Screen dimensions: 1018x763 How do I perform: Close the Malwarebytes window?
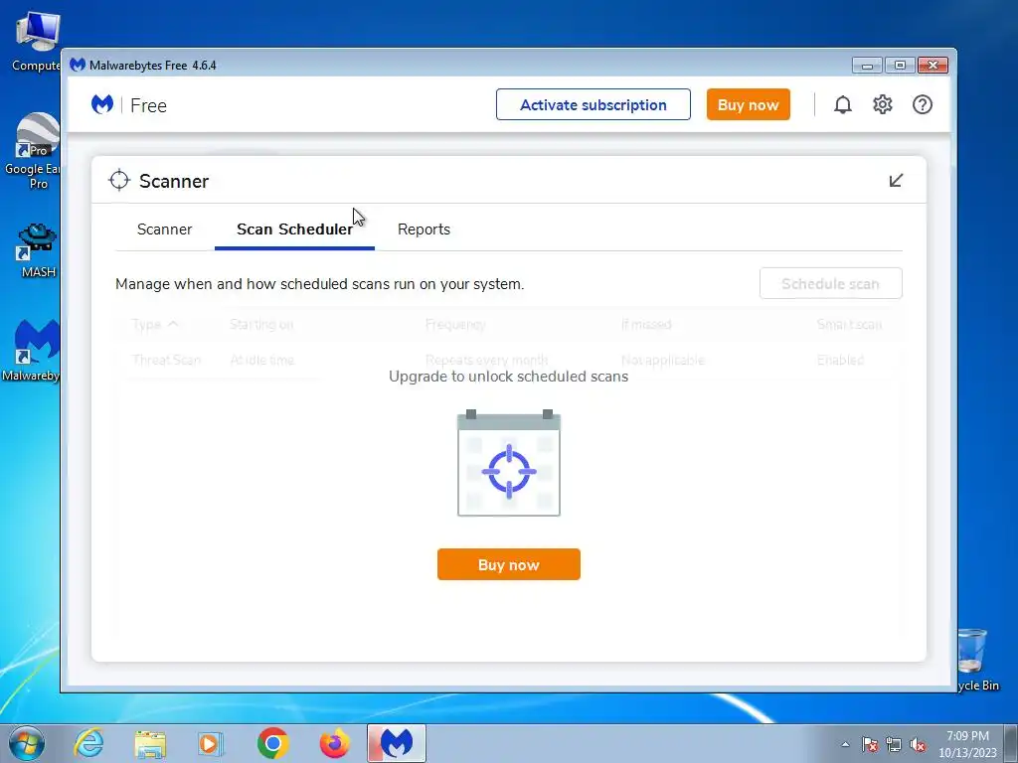tap(933, 65)
